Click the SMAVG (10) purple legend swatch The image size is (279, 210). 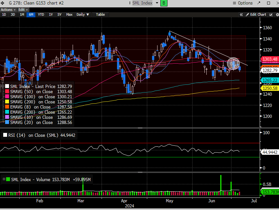point(7,117)
